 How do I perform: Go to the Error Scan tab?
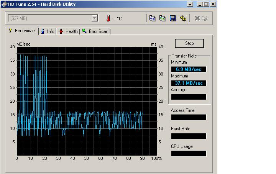95,31
